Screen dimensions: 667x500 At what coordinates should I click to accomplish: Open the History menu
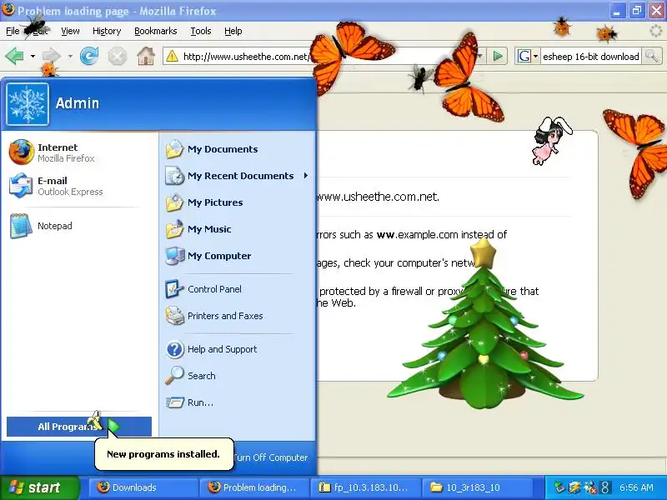[107, 31]
